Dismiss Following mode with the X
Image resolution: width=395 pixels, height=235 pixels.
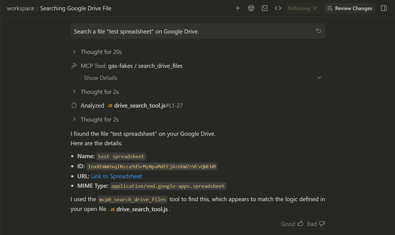315,8
